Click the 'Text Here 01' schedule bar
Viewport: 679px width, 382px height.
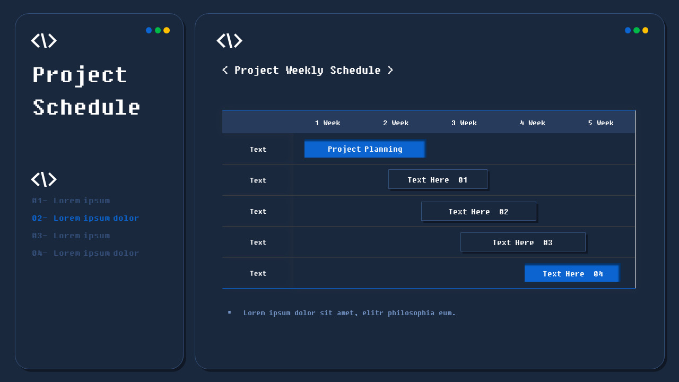[438, 179]
